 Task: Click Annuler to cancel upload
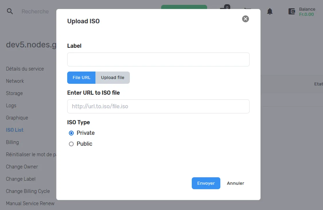[235, 183]
